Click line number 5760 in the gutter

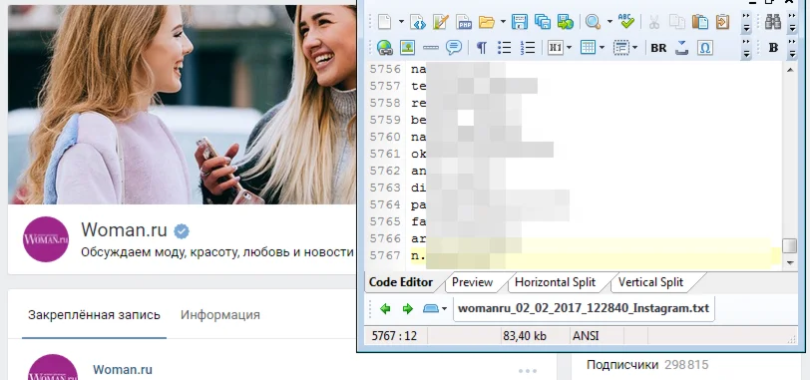tap(385, 137)
